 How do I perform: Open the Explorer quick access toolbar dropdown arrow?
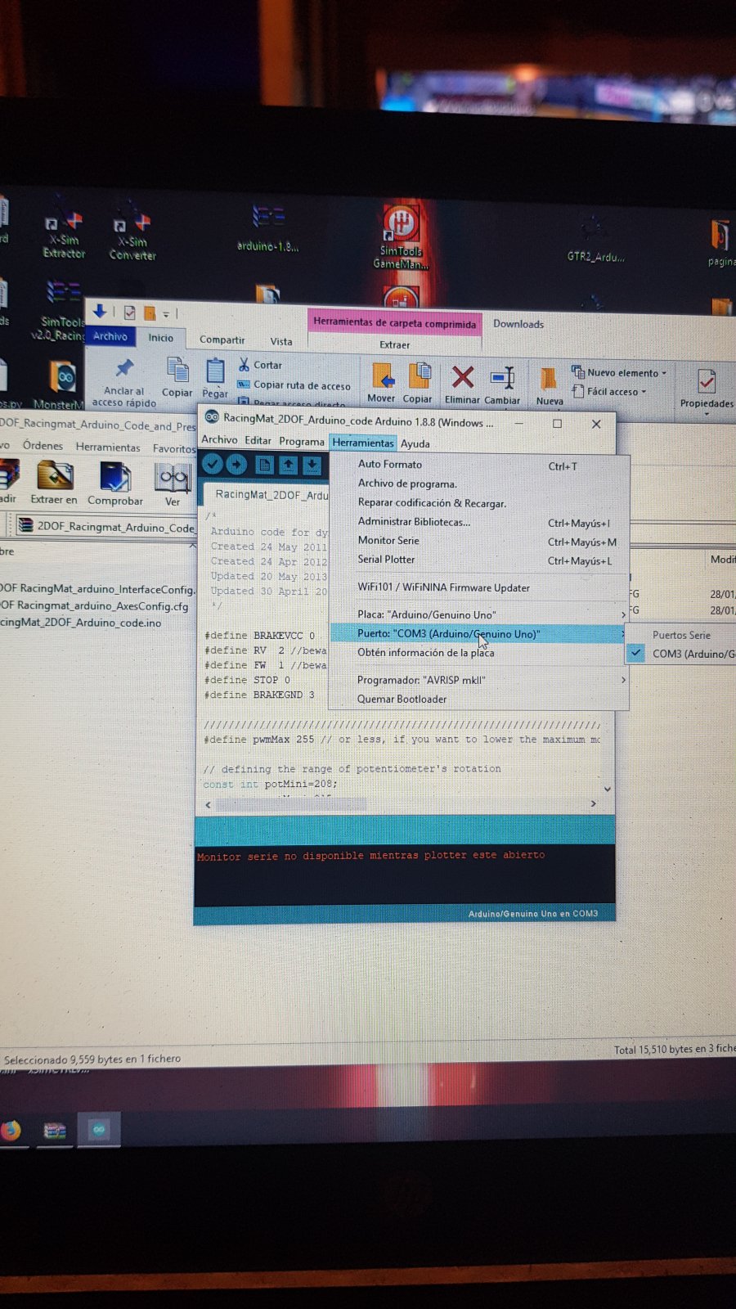click(x=166, y=313)
